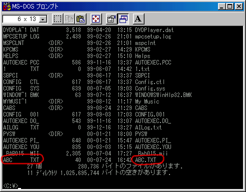Open Font settings with the A icon
This screenshot has width=246, height=192.
pyautogui.click(x=138, y=19)
